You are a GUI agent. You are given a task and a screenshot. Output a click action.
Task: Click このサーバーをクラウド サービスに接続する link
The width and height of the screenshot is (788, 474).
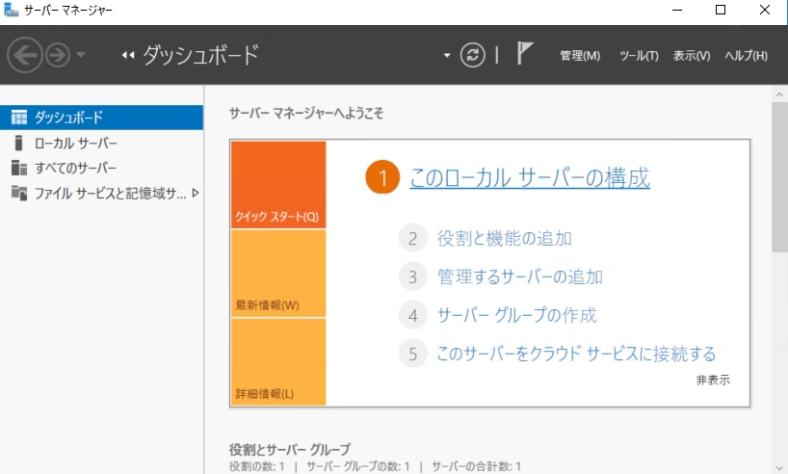tap(576, 354)
